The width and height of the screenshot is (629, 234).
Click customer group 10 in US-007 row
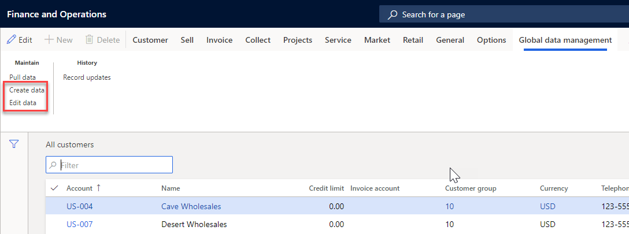[x=450, y=224]
